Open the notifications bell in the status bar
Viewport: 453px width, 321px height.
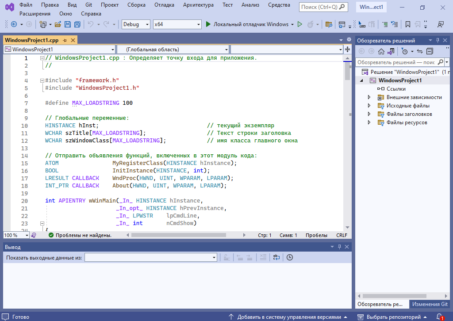pos(440,317)
